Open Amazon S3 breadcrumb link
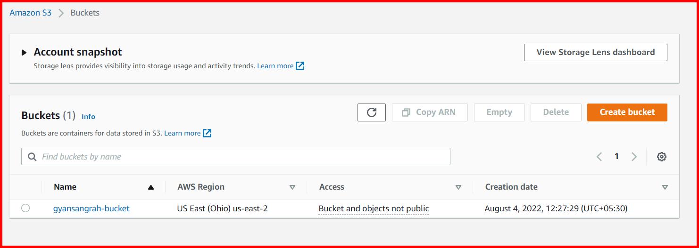 click(31, 13)
